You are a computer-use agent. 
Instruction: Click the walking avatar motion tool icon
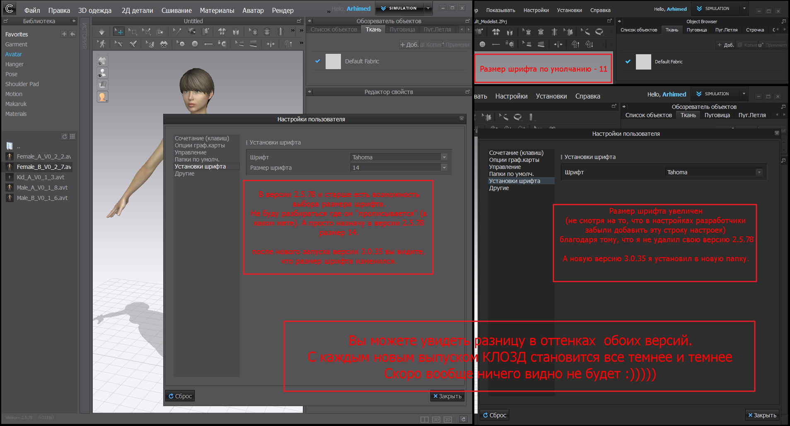pos(102,44)
